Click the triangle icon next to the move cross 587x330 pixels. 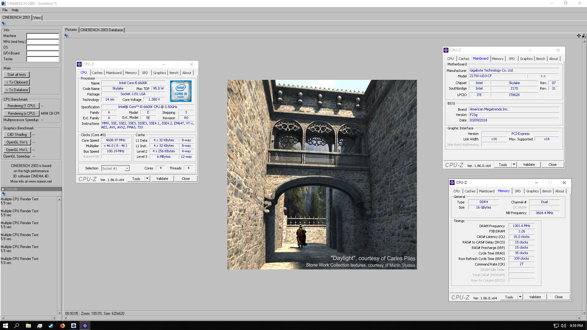[584, 36]
